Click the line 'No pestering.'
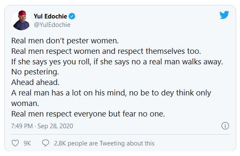 click(35, 72)
